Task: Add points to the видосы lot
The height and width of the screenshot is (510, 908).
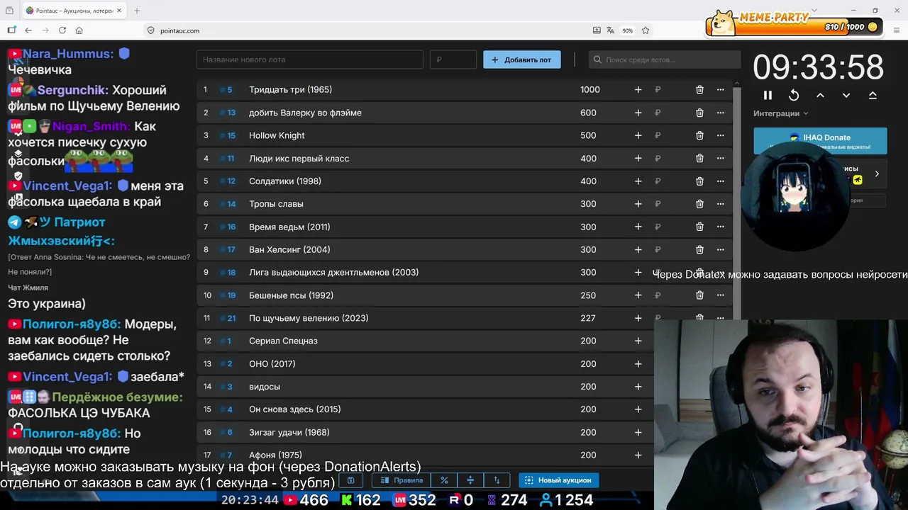Action: [x=638, y=387]
